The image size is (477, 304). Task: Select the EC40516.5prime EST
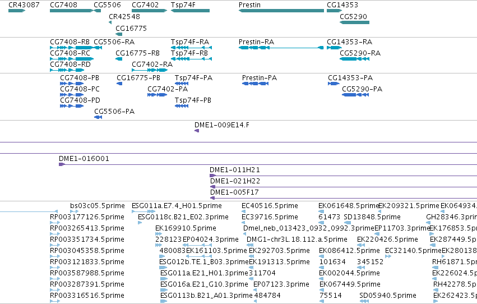244,211
